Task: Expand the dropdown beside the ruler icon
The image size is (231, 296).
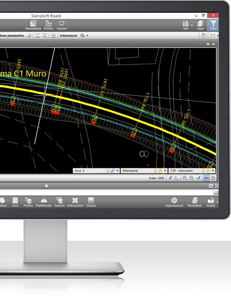Action: point(217,35)
